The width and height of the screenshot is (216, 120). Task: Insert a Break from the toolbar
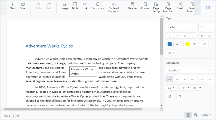(180, 6)
